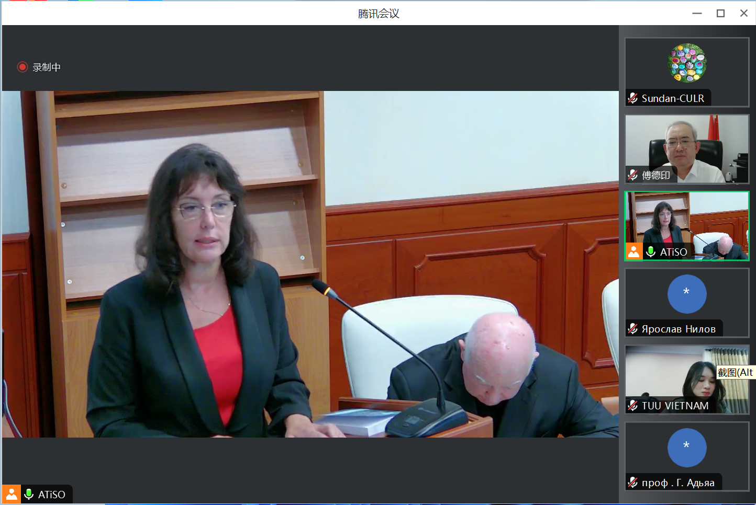756x505 pixels.
Task: Click muted microphone icon beside Ярослав Нилов
Action: tap(633, 329)
